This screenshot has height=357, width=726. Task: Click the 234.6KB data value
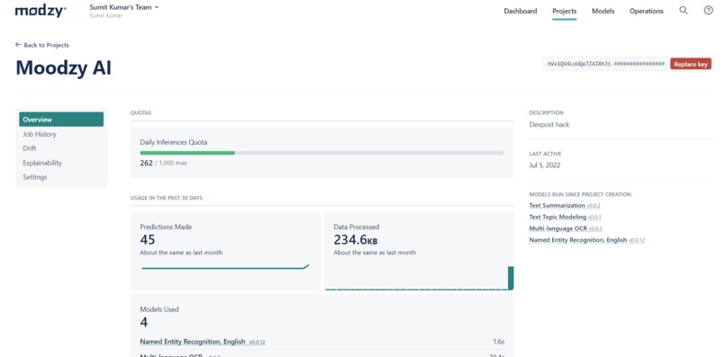click(356, 239)
